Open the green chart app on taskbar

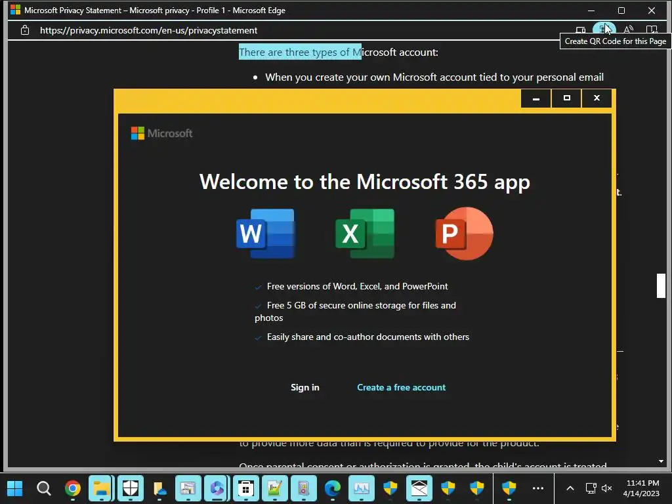pyautogui.click(x=275, y=488)
